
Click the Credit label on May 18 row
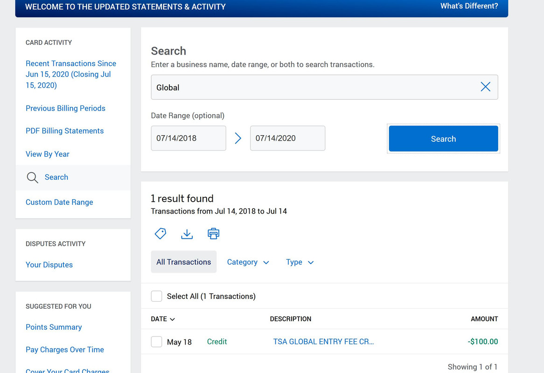[217, 341]
